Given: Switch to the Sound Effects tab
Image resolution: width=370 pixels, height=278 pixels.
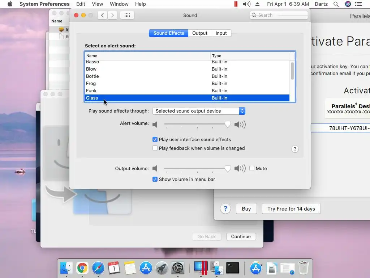Looking at the screenshot, I should click(168, 33).
